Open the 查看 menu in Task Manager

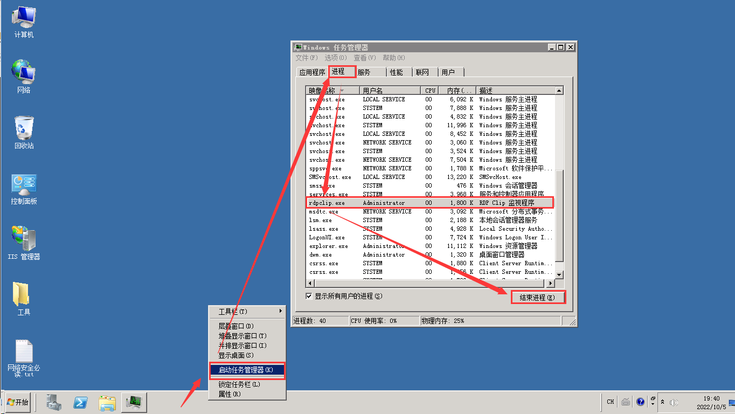pyautogui.click(x=364, y=58)
